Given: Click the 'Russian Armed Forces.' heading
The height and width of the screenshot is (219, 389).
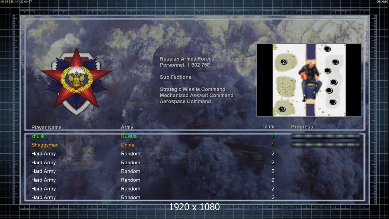Looking at the screenshot, I should [x=188, y=59].
